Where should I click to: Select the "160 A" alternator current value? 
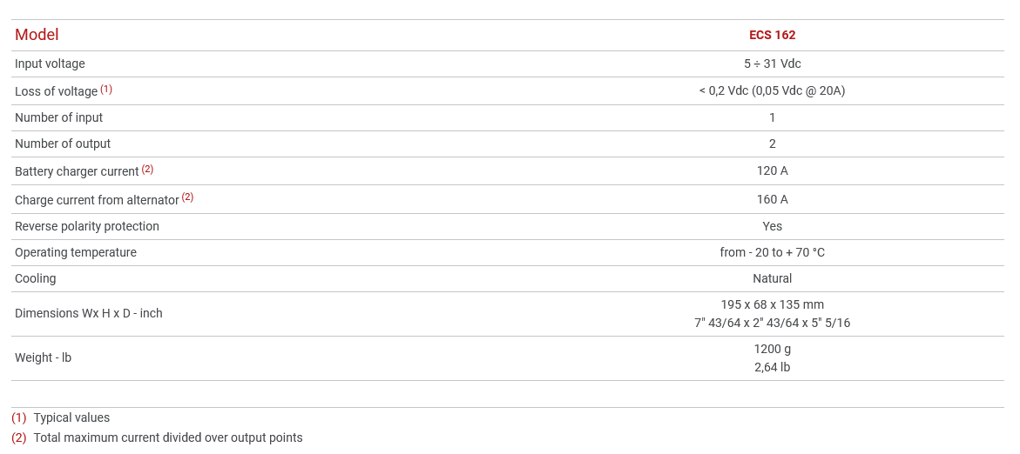(772, 199)
